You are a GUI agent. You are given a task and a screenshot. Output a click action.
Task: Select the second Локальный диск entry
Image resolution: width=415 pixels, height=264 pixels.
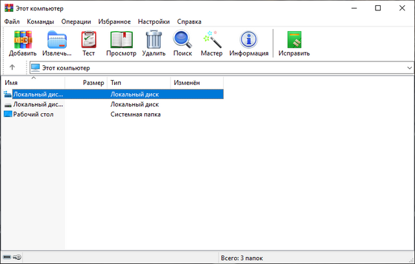pyautogui.click(x=38, y=104)
